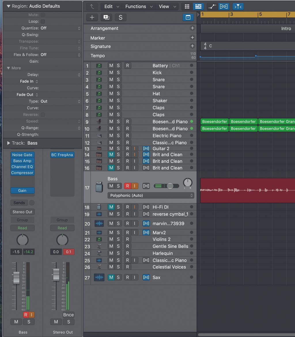
Task: Enable the Loop checkbox in Region inspector
Action: [x=43, y=21]
